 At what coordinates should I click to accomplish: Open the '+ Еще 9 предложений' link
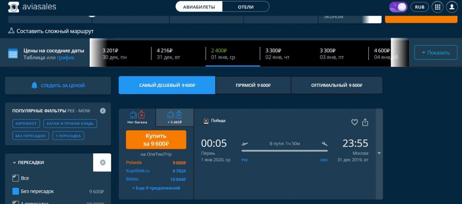[156, 188]
